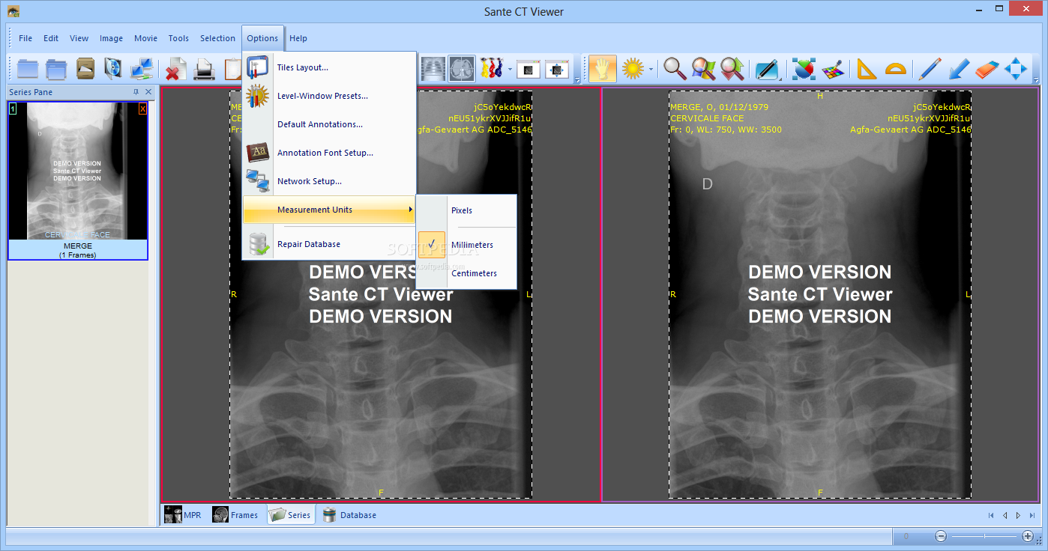Select the MERGE series thumbnail
The height and width of the screenshot is (551, 1048).
coord(78,181)
